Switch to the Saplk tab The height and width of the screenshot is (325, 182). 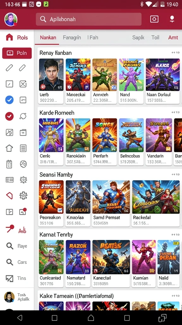pyautogui.click(x=138, y=37)
